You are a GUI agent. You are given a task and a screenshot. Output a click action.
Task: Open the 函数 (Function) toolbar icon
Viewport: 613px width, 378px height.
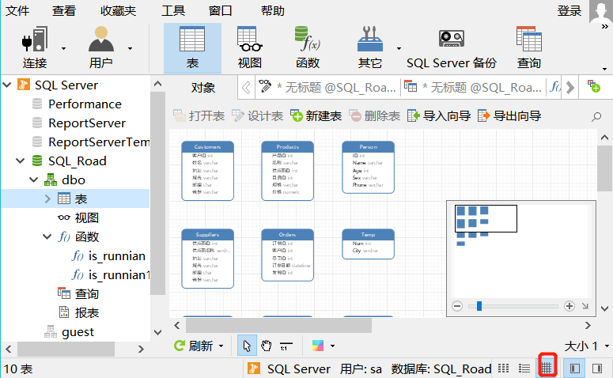(307, 46)
